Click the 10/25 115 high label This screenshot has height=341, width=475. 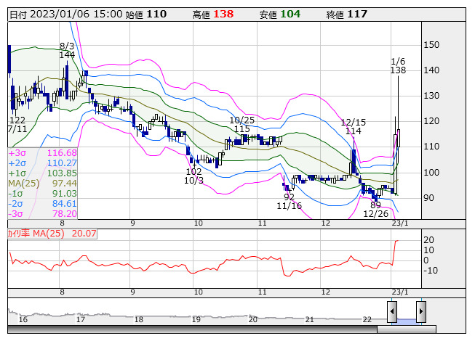point(242,125)
